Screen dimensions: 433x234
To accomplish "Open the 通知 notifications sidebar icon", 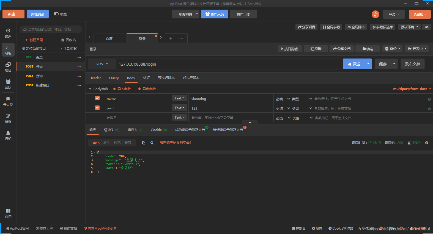I will point(8,136).
